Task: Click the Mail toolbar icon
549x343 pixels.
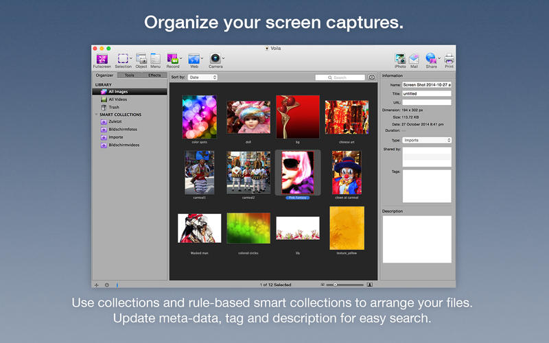Action: click(414, 59)
